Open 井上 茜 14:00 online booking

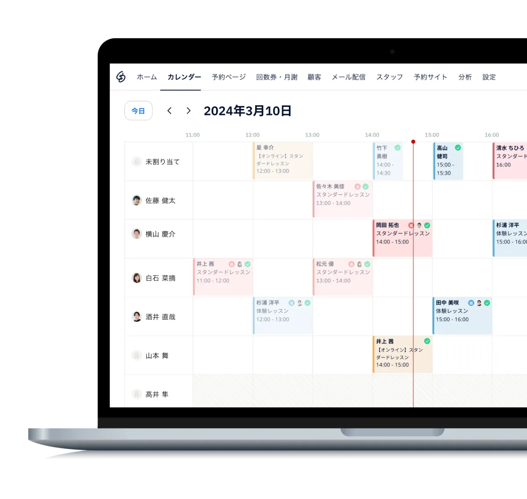[x=403, y=354]
